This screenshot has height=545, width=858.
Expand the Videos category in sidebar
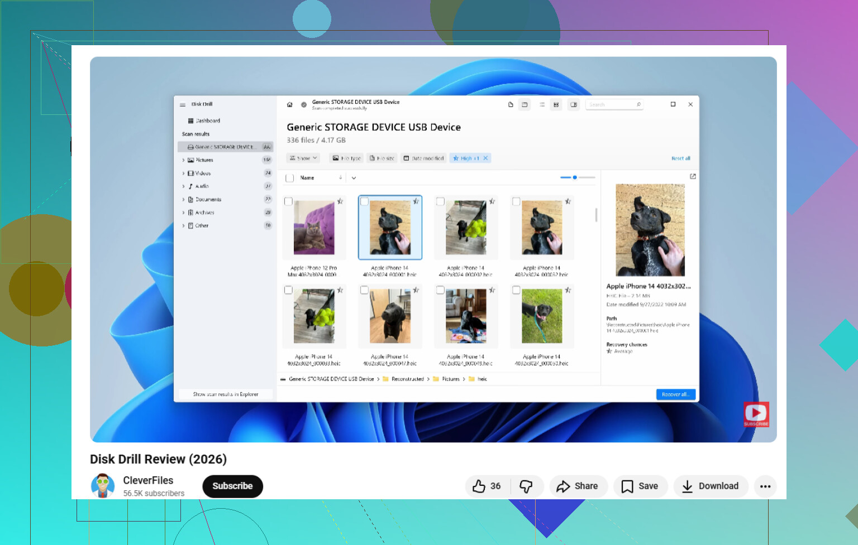point(183,173)
